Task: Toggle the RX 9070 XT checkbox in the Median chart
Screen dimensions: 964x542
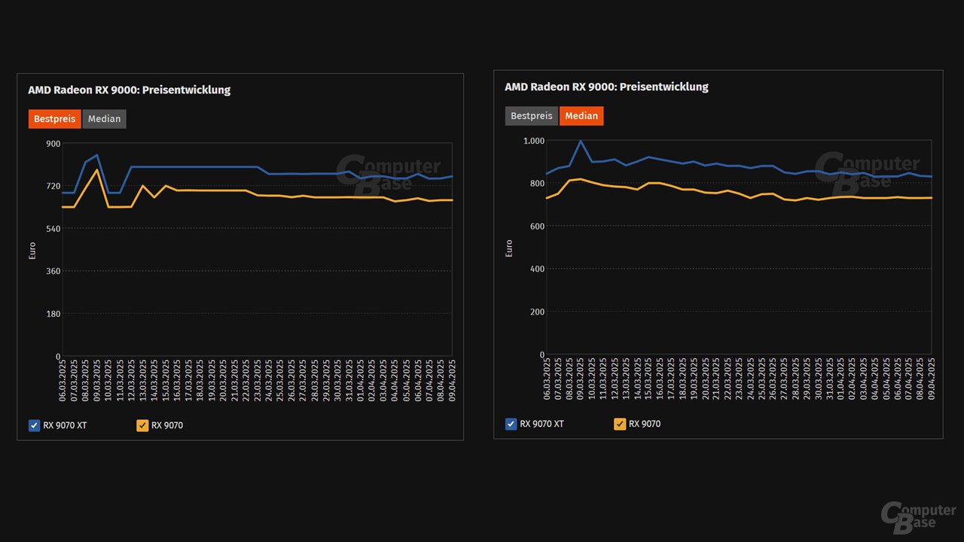Action: click(511, 424)
